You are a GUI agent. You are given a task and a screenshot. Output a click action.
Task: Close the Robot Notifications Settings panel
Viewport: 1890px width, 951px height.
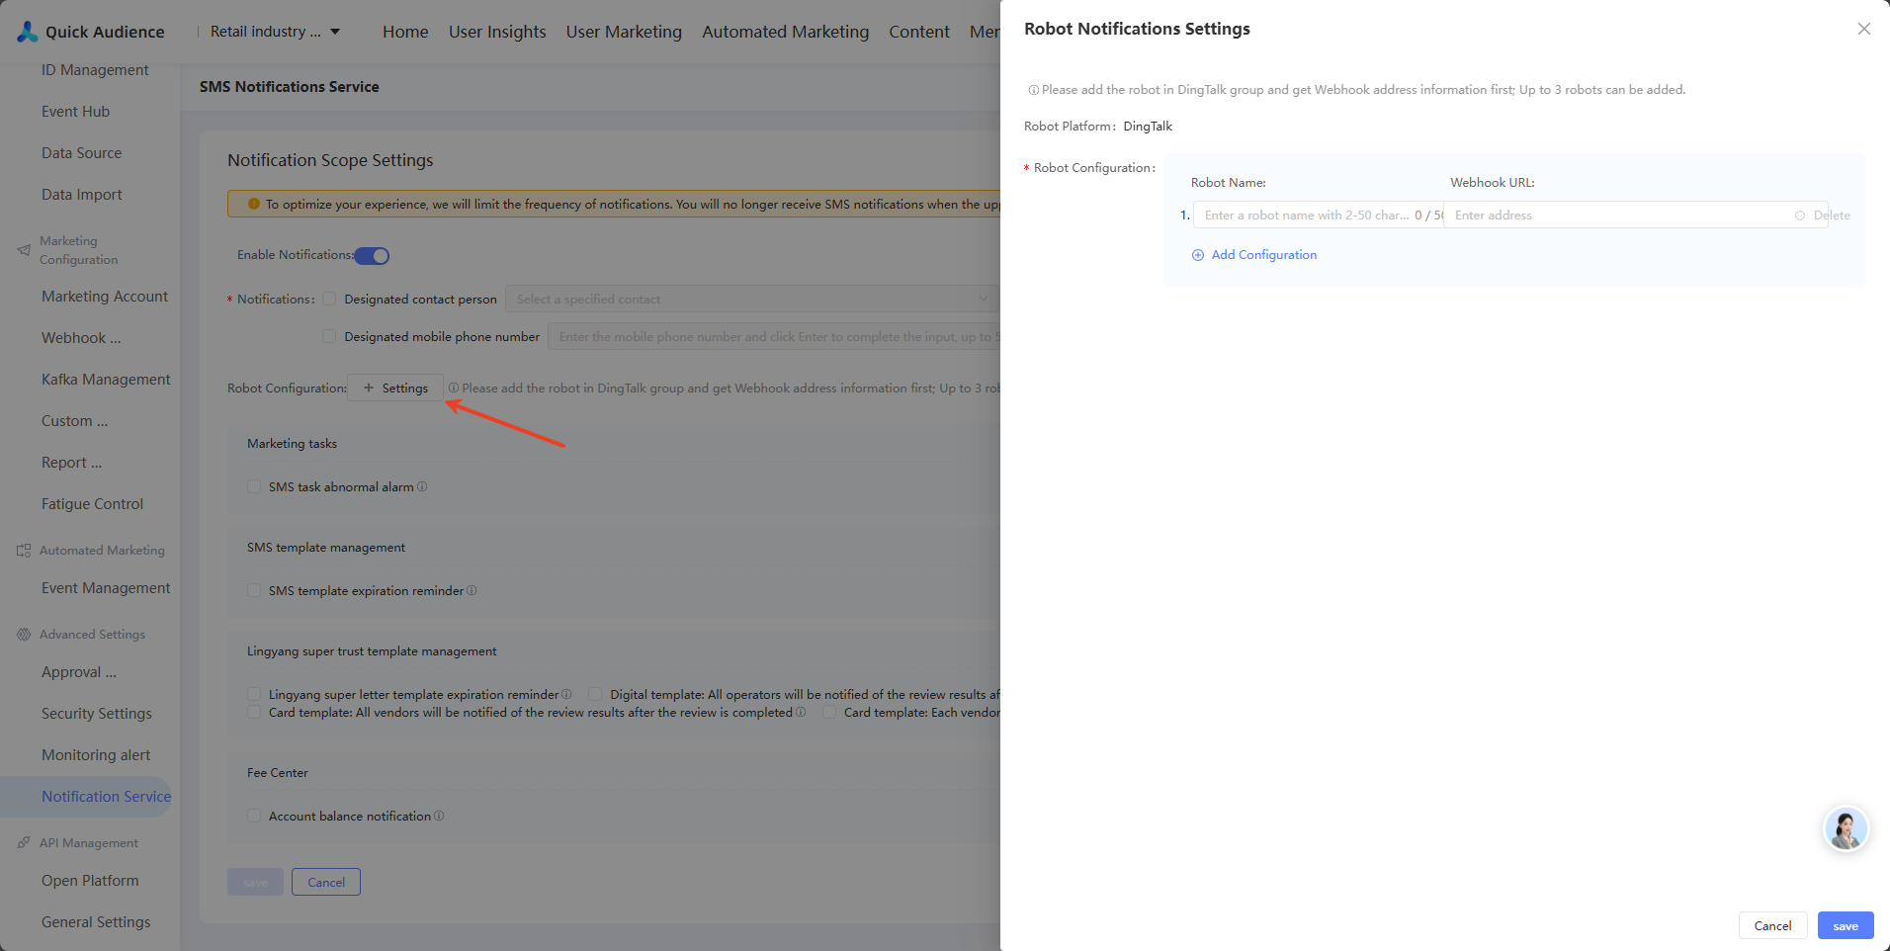1863,29
